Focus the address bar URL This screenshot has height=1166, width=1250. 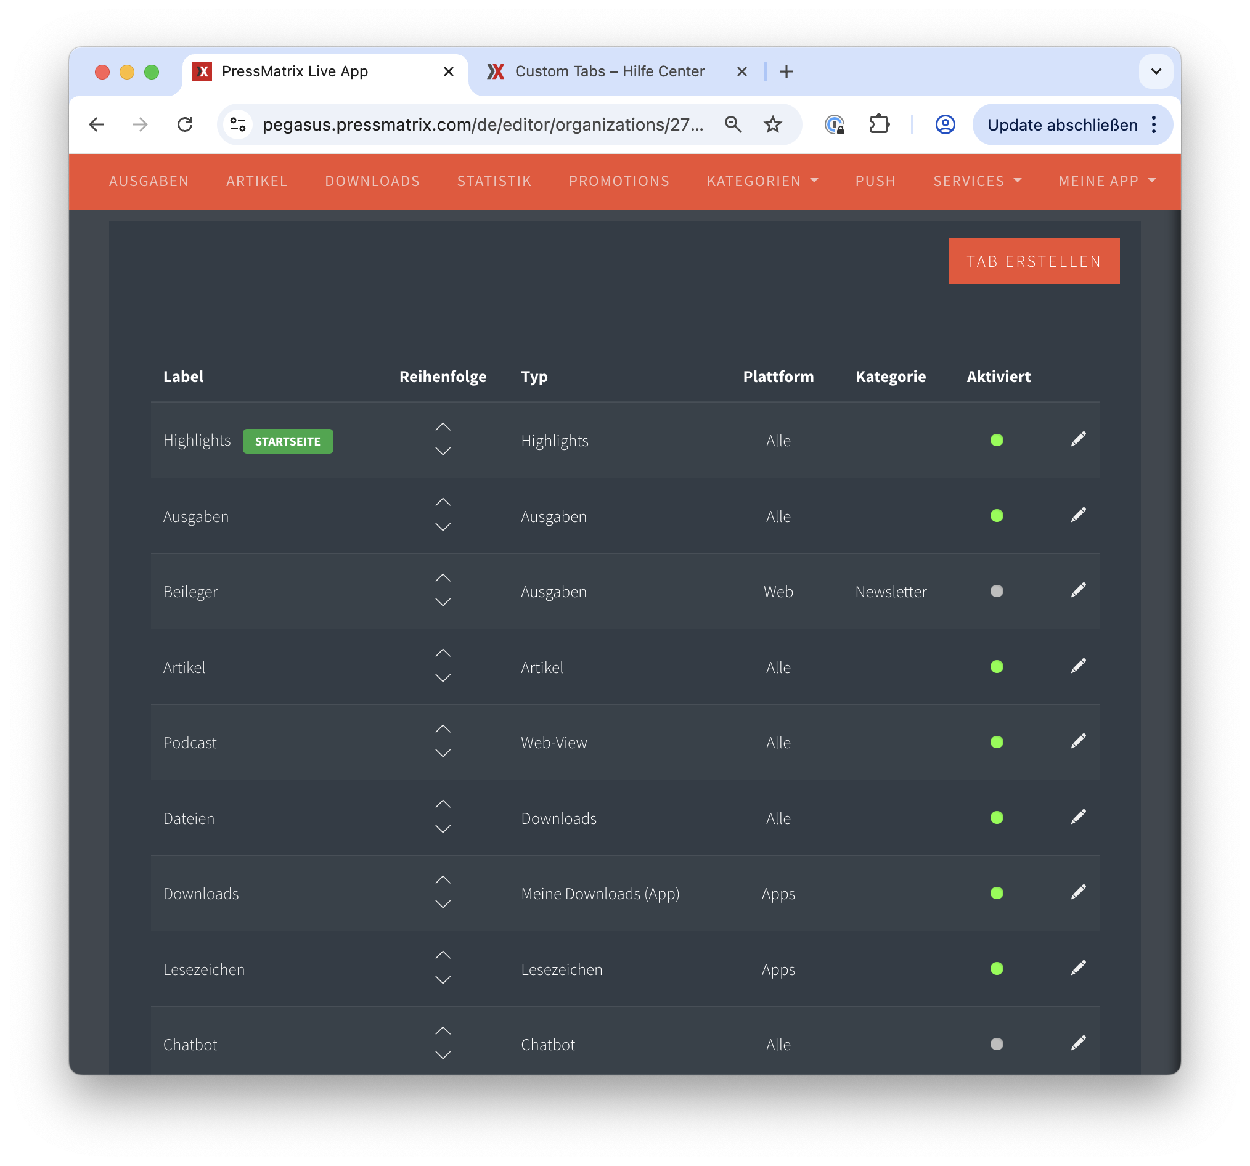[x=482, y=124]
